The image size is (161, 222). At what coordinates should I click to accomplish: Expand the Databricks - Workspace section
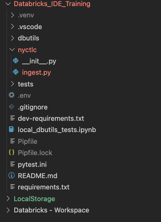pos(8,210)
